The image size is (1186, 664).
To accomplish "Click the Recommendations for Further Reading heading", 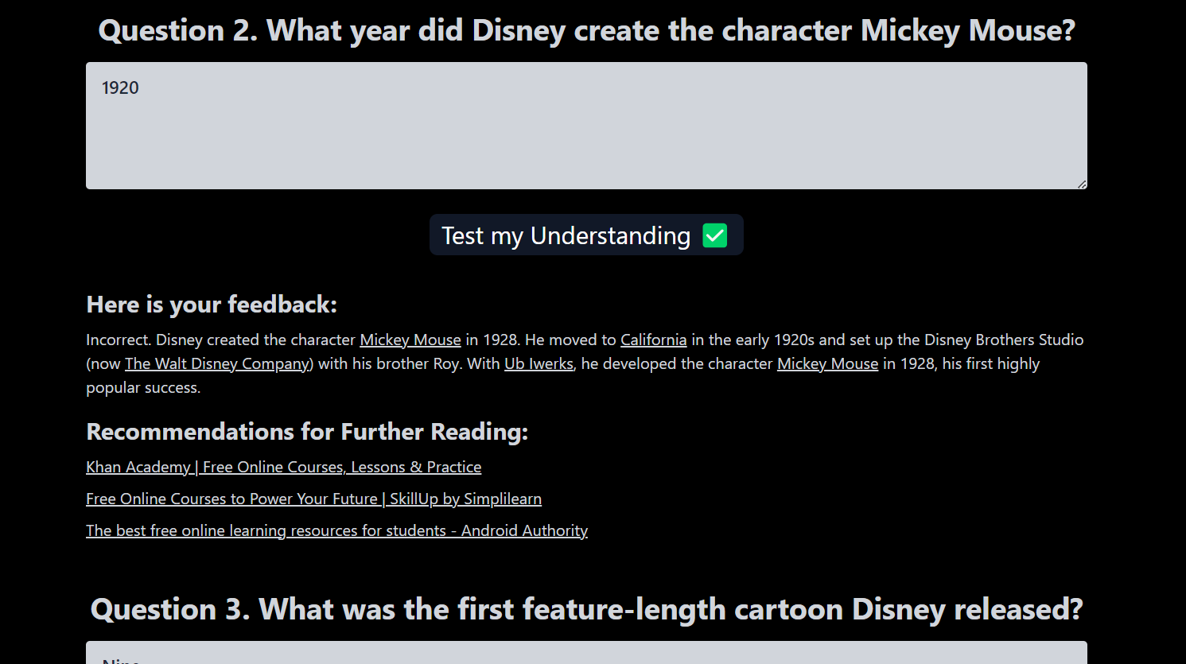I will pos(307,432).
